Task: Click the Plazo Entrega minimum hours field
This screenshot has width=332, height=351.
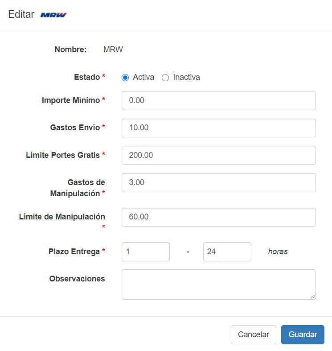Action: click(145, 252)
